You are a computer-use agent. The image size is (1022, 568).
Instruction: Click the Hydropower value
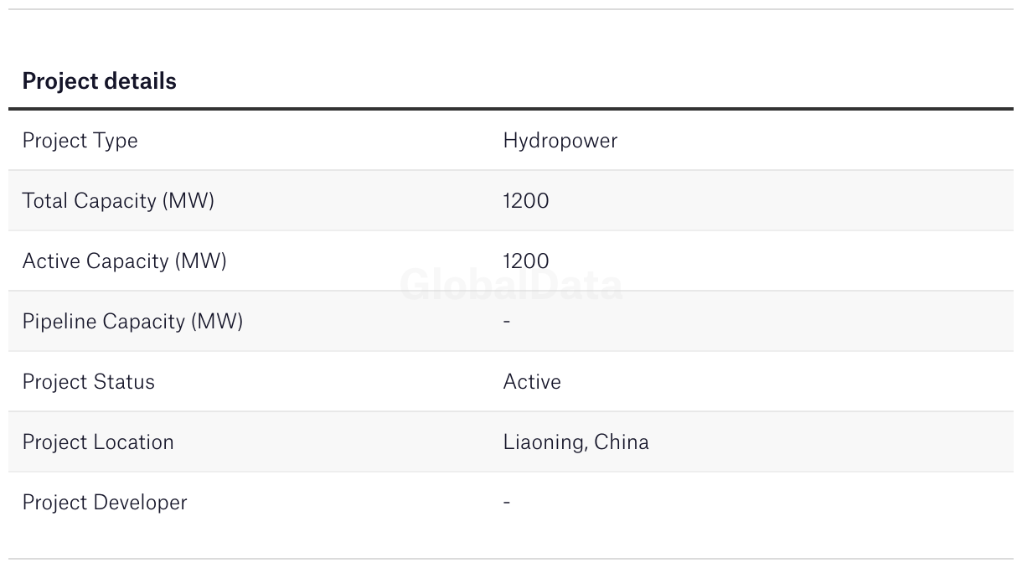pos(560,141)
